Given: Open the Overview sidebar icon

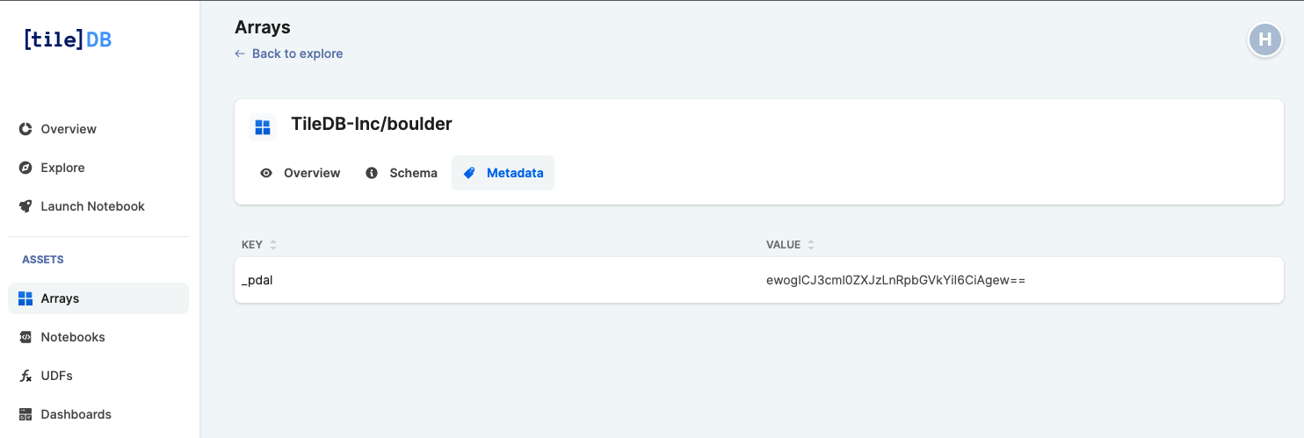Looking at the screenshot, I should (x=25, y=129).
